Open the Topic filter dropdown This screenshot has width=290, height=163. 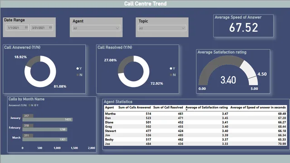click(162, 28)
